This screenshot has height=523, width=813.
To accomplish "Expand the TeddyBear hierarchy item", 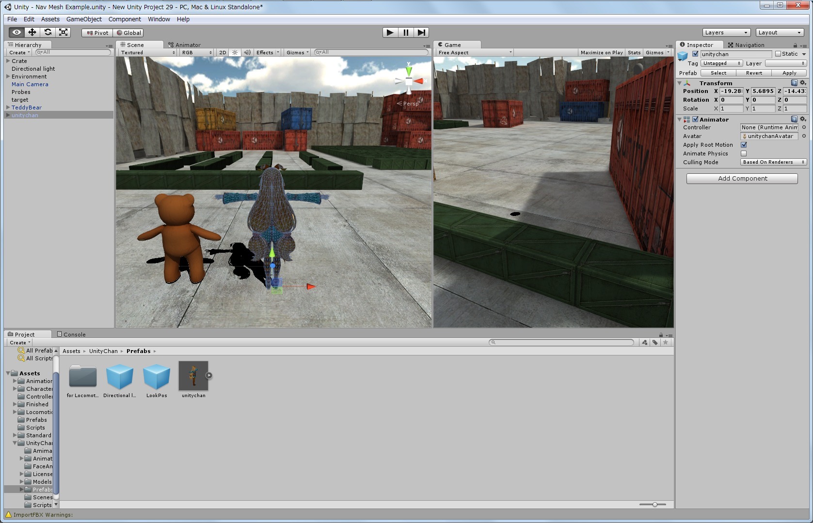I will point(8,108).
